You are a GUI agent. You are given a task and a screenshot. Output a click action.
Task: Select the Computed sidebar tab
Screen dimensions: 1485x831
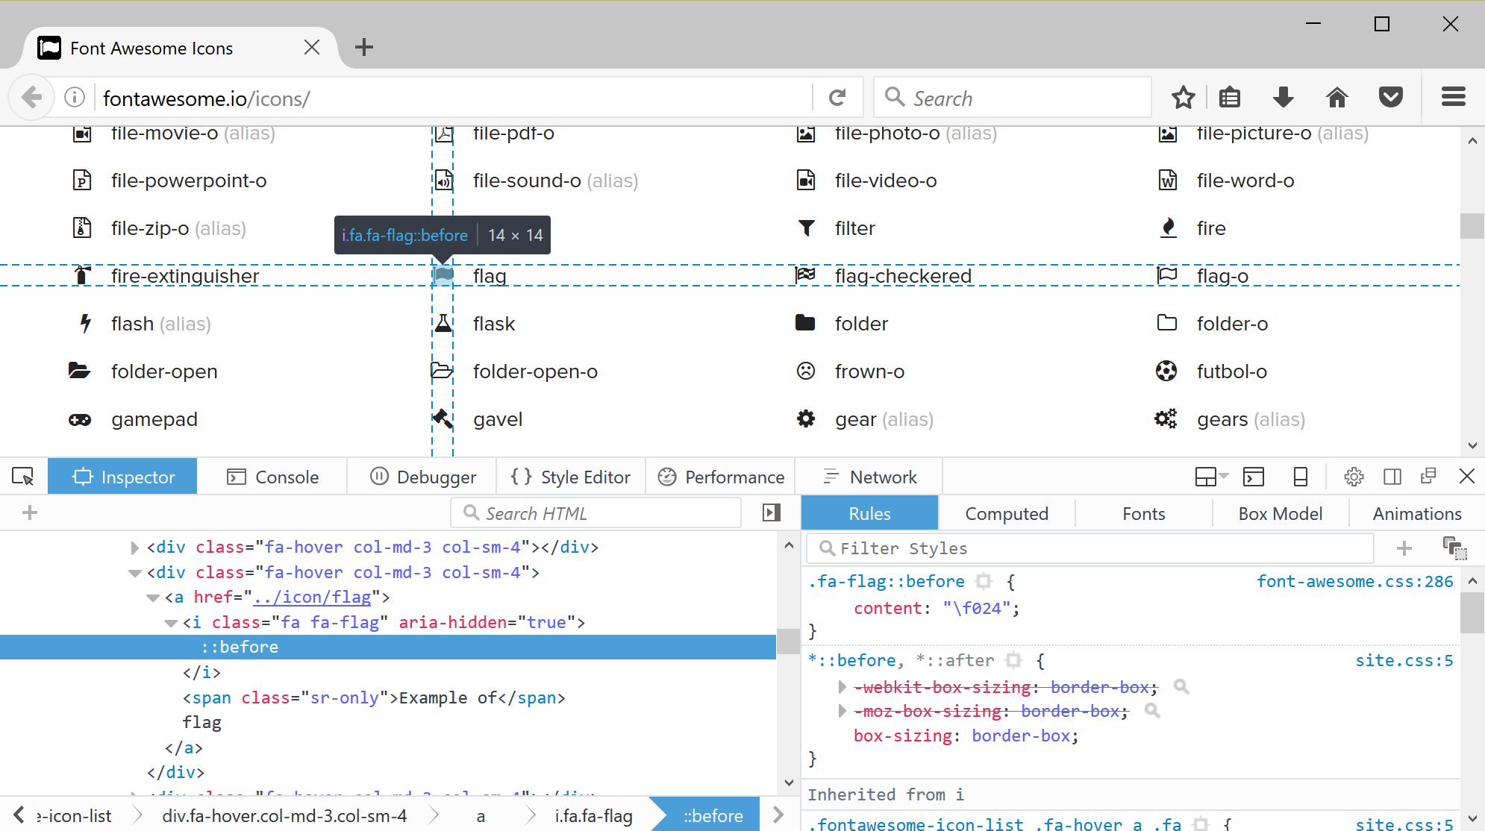click(x=1007, y=513)
